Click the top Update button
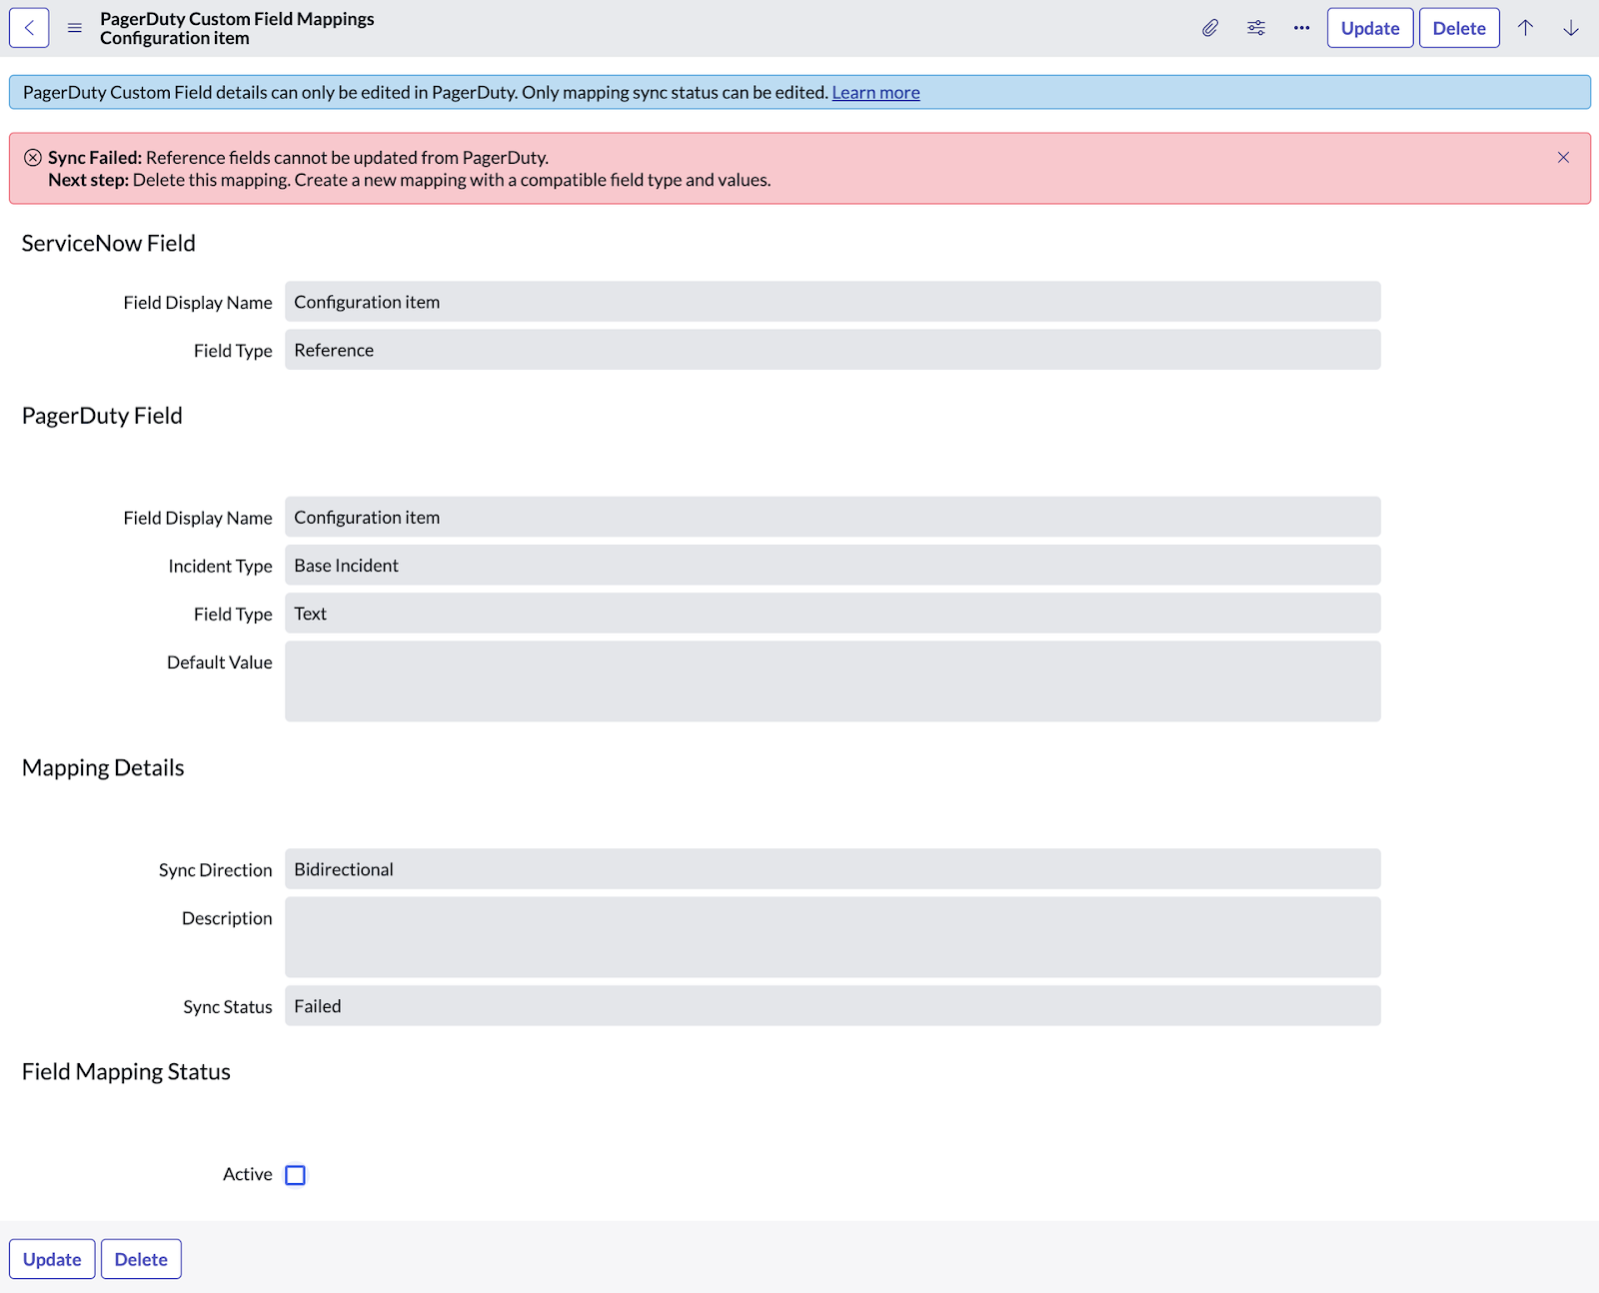1599x1293 pixels. pyautogui.click(x=1370, y=28)
